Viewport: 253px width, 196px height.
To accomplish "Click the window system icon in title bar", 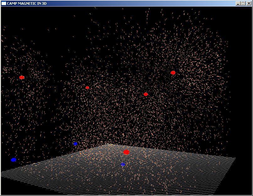I will pyautogui.click(x=4, y=3).
